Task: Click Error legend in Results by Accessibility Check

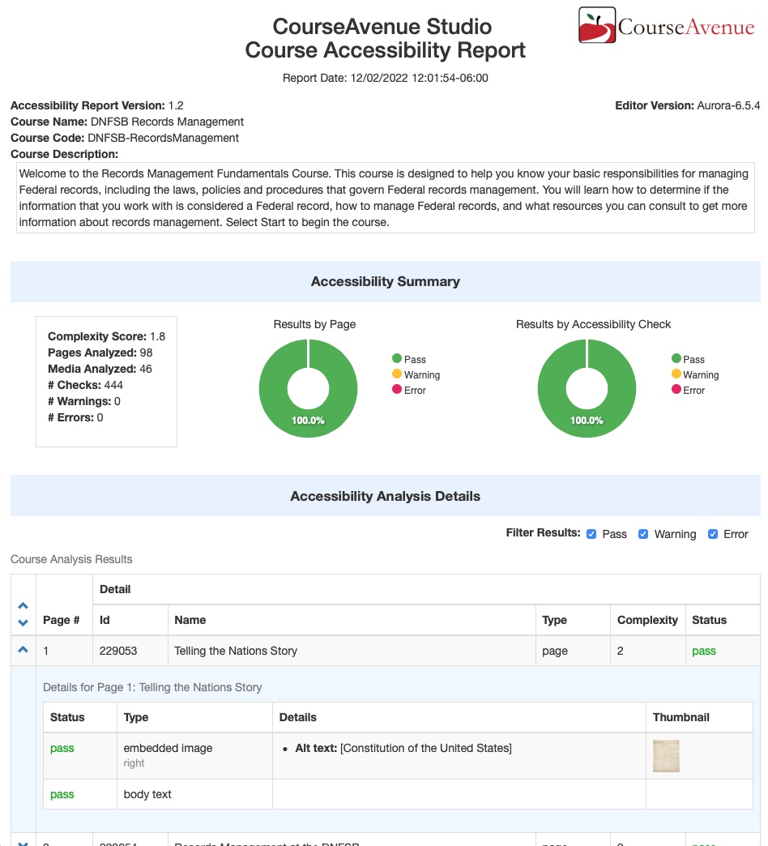Action: 688,390
